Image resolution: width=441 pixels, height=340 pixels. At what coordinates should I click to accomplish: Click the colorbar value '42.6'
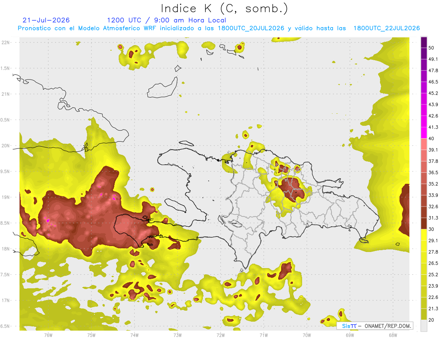pos(433,116)
